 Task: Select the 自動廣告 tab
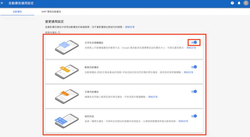click(x=17, y=12)
